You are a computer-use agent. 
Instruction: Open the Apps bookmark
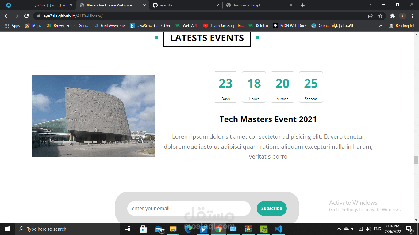pos(12,26)
